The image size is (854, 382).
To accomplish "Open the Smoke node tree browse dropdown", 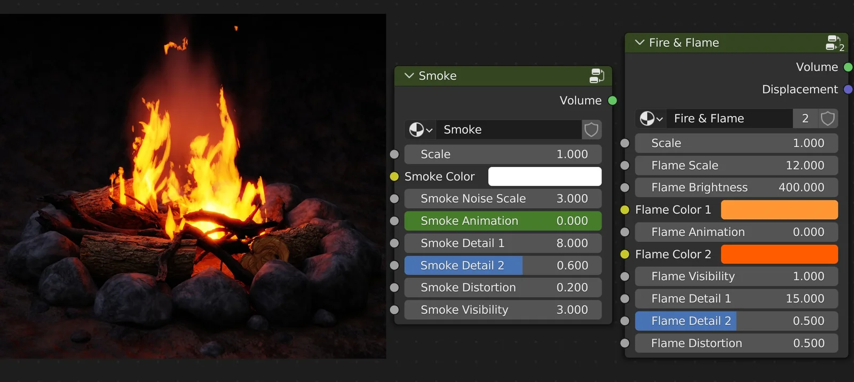I will click(421, 130).
